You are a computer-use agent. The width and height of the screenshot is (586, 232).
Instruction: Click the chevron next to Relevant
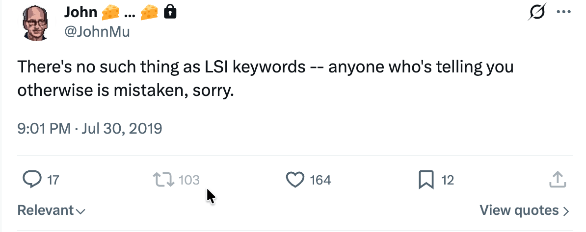[81, 211]
